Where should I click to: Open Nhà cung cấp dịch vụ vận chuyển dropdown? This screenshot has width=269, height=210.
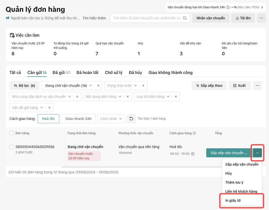[x=70, y=97]
